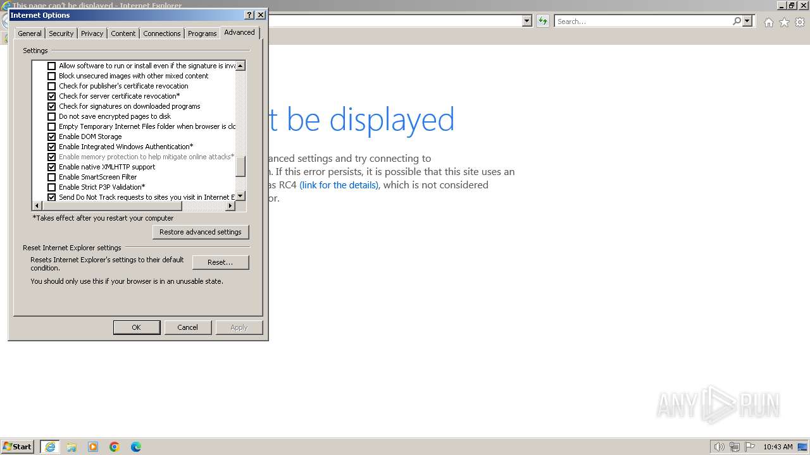Enable Block unsecured images with mixed content

(52, 76)
